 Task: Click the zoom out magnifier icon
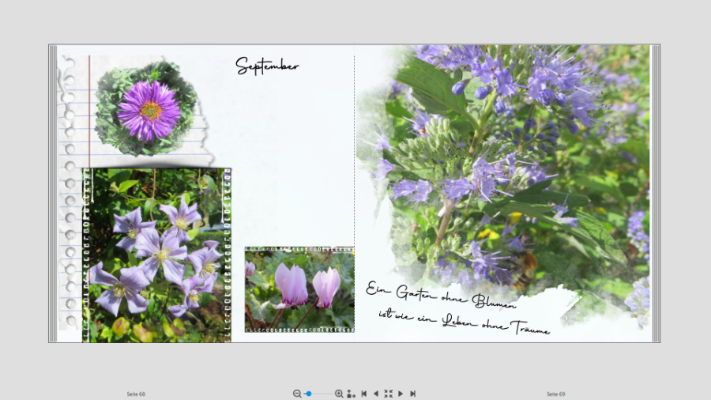(297, 394)
